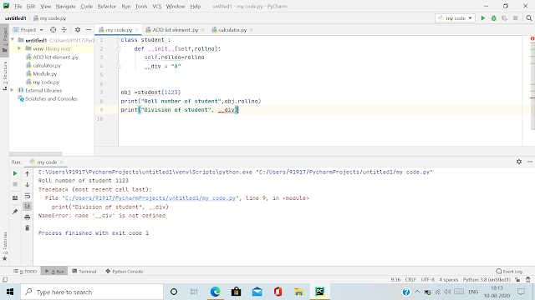
Task: Expand External Libraries node
Action: pos(13,90)
